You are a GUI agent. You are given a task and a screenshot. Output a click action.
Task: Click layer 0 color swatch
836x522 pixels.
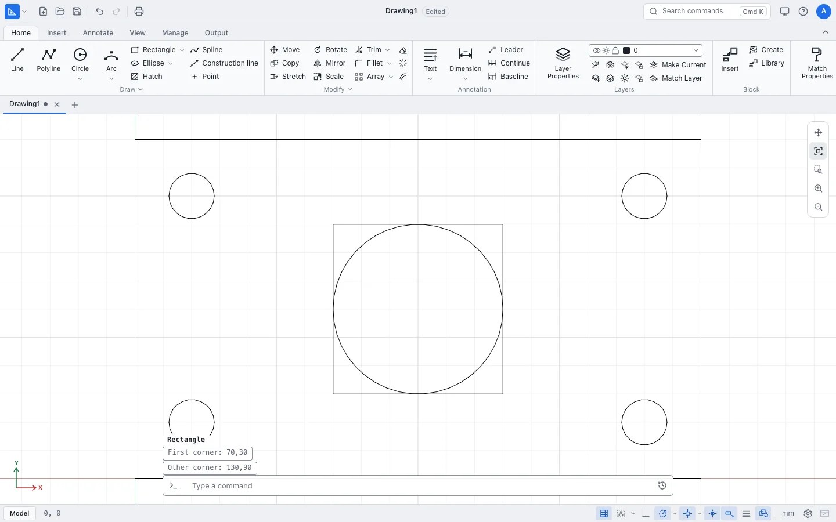point(626,50)
